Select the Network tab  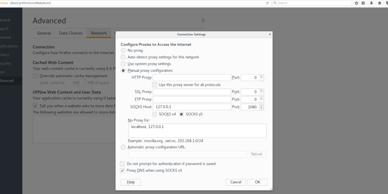(x=99, y=33)
